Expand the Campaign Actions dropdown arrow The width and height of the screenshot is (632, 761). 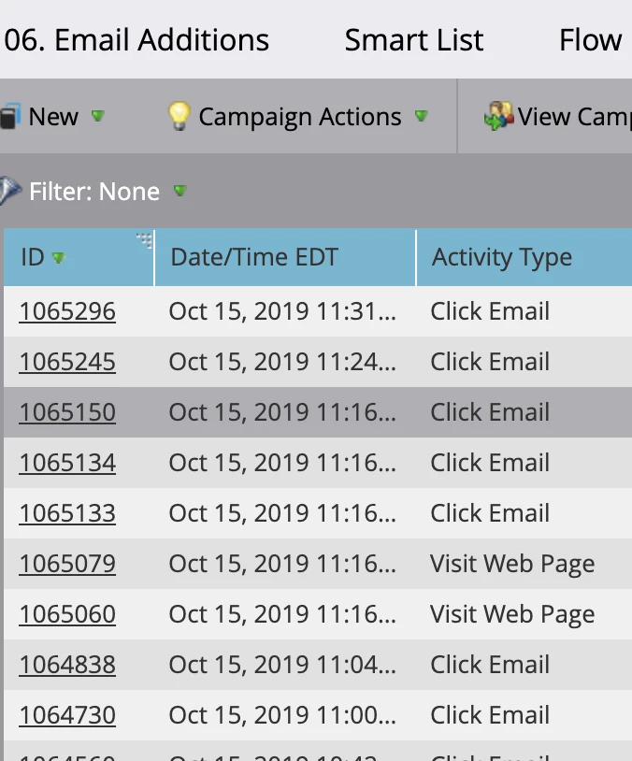point(422,116)
